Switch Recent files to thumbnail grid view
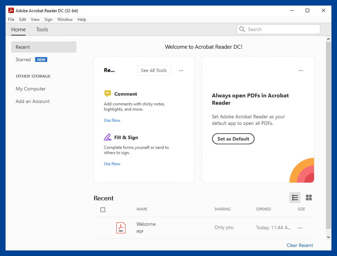 coord(309,198)
